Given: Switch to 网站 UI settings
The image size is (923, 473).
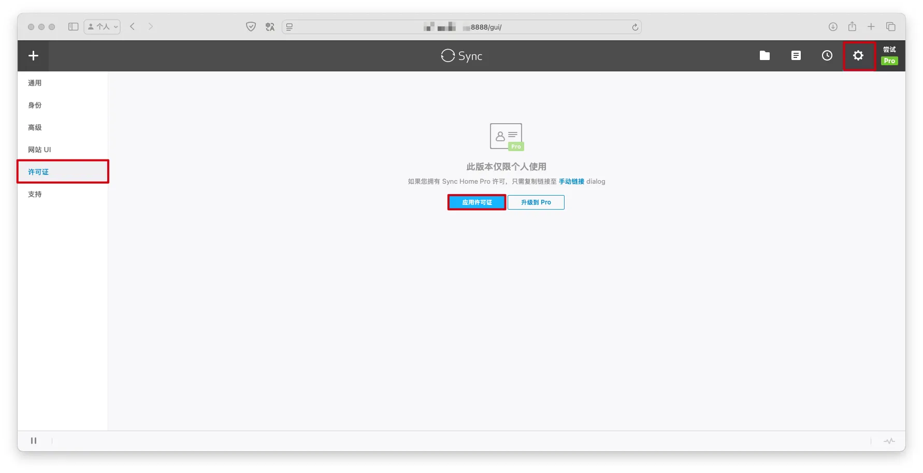Looking at the screenshot, I should click(x=39, y=150).
